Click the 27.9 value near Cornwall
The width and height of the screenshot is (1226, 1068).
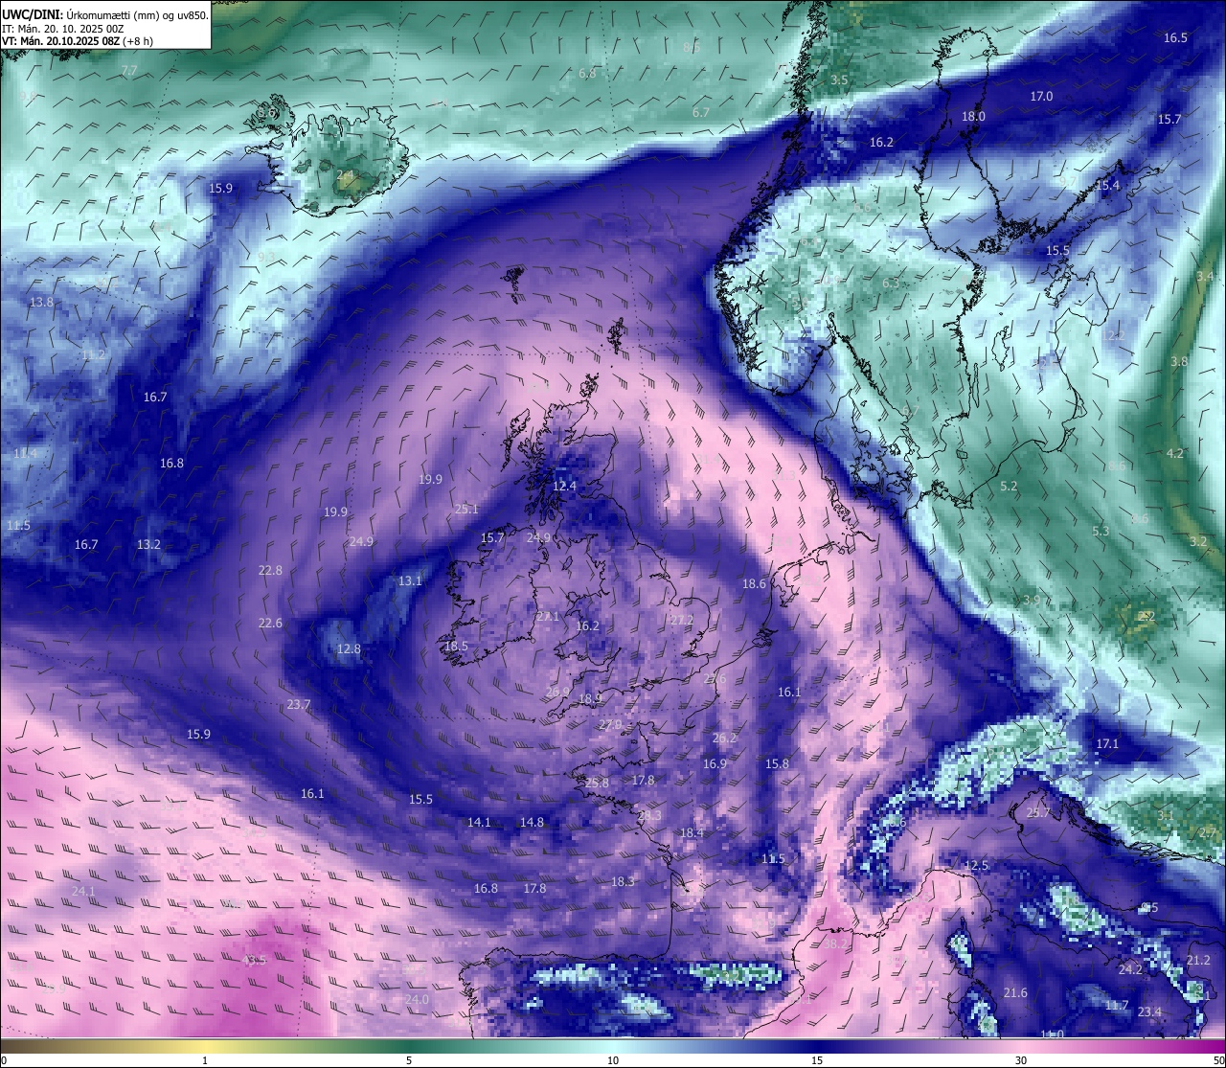(x=610, y=725)
